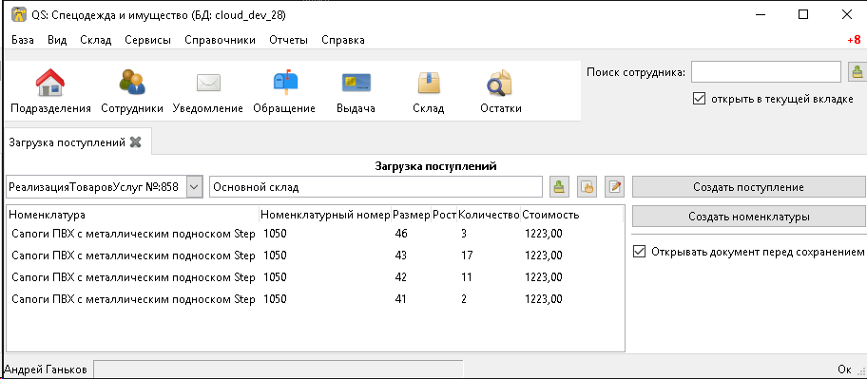
Task: Click the select hand icon next to warehouse field
Action: (587, 187)
